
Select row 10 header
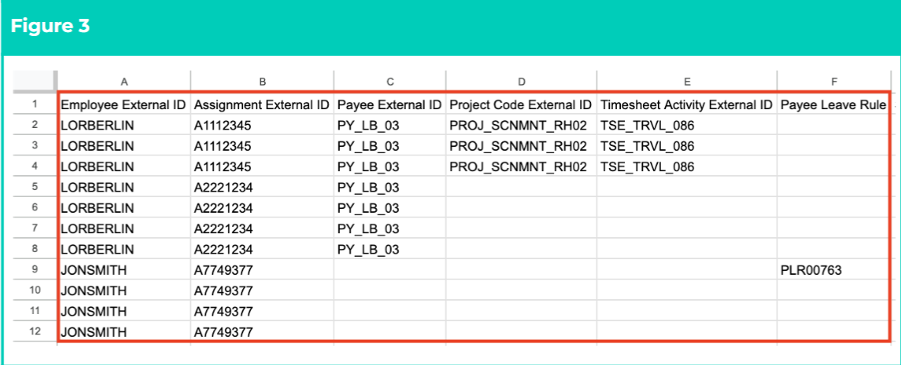[x=35, y=290]
